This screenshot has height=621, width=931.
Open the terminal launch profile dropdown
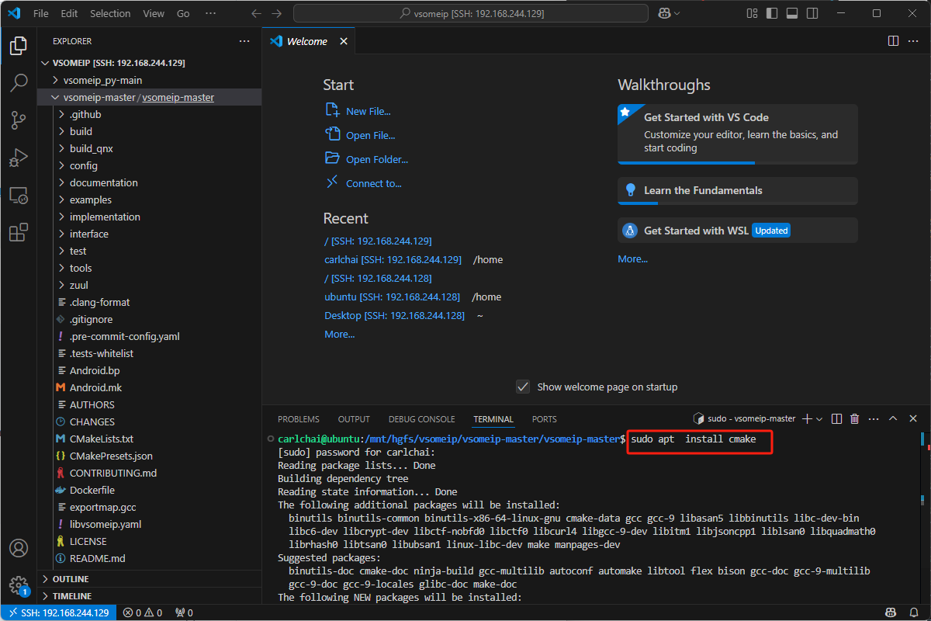click(819, 418)
